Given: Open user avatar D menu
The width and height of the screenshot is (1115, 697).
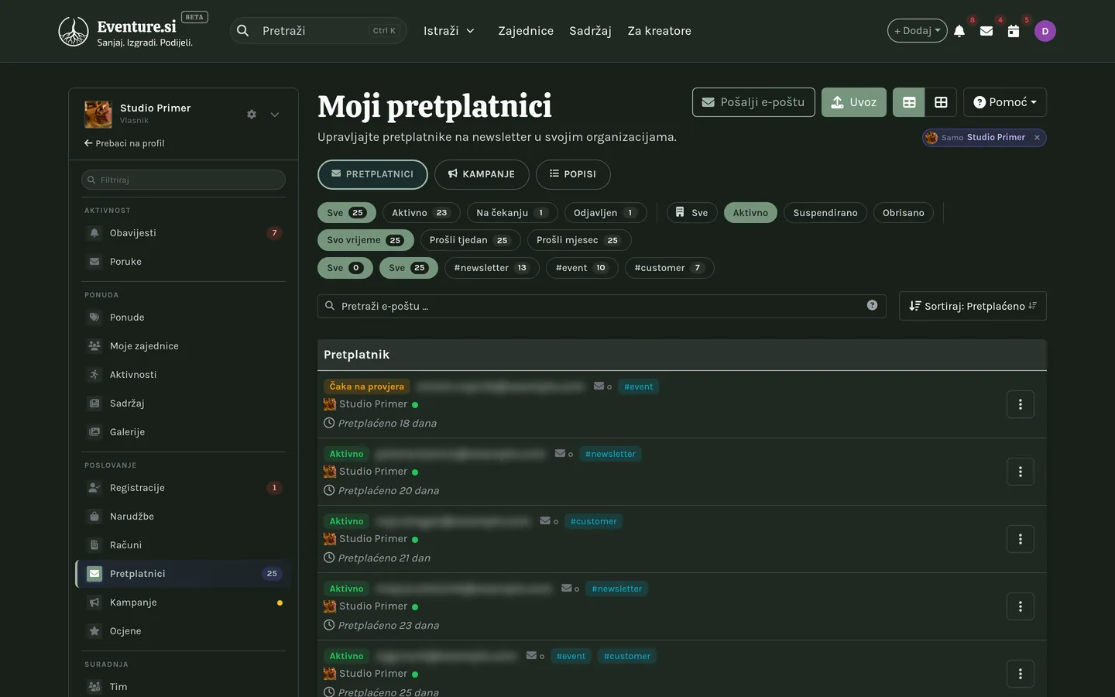Looking at the screenshot, I should (1045, 31).
